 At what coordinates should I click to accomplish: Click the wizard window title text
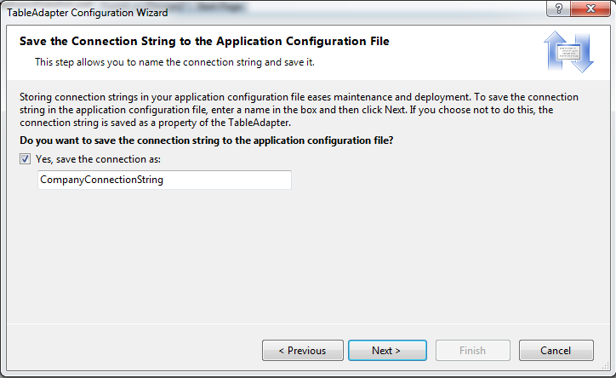(x=87, y=13)
